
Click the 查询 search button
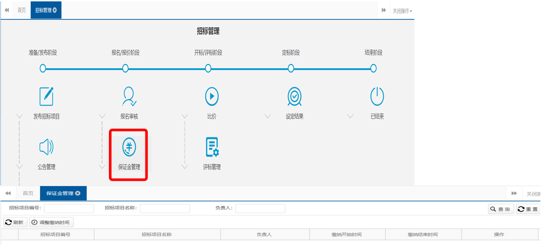[501, 209]
